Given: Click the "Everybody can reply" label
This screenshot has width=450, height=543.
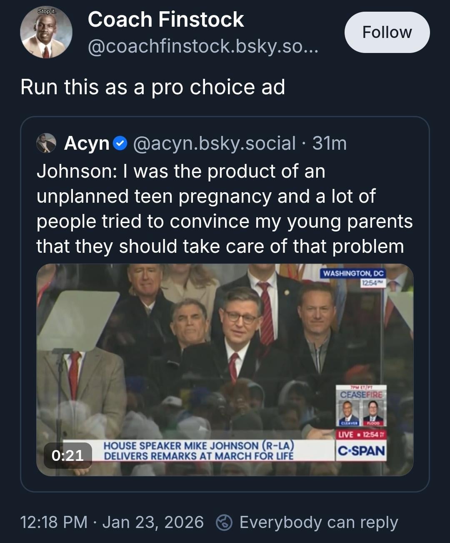Looking at the screenshot, I should point(319,522).
